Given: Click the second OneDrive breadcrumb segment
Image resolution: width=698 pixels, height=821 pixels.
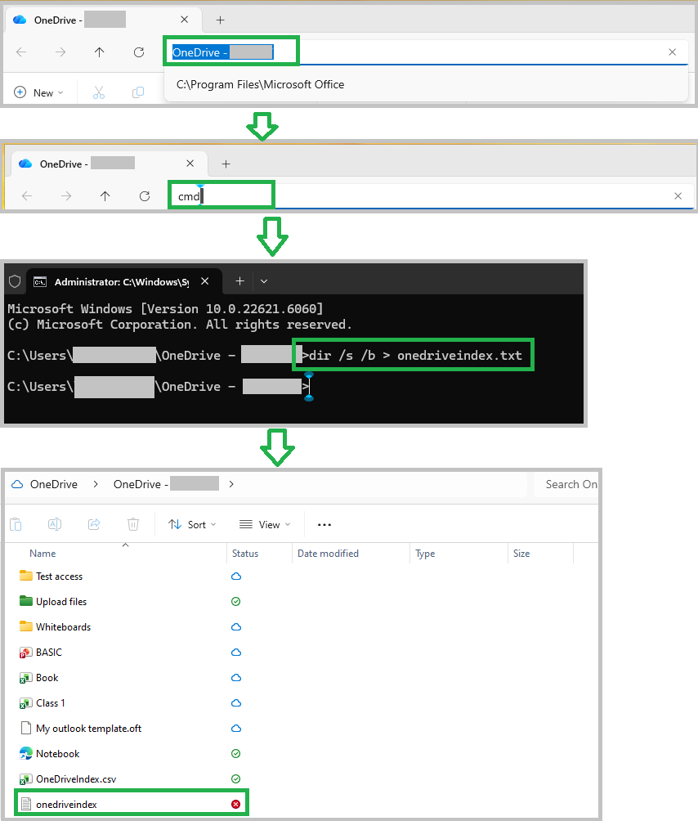Looking at the screenshot, I should [166, 484].
